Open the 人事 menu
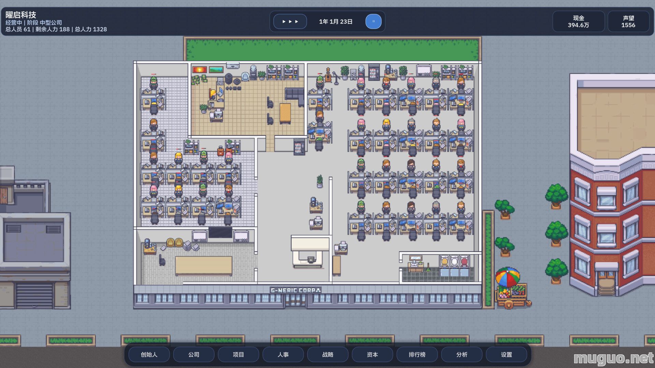Viewport: 655px width, 368px height. click(x=283, y=355)
